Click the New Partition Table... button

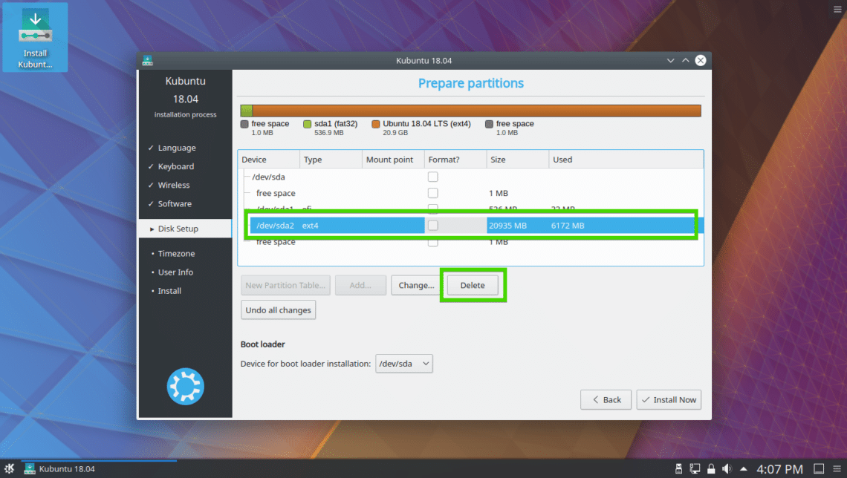[285, 286]
